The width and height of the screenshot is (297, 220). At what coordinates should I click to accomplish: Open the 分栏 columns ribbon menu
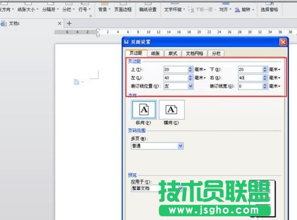pos(68,9)
